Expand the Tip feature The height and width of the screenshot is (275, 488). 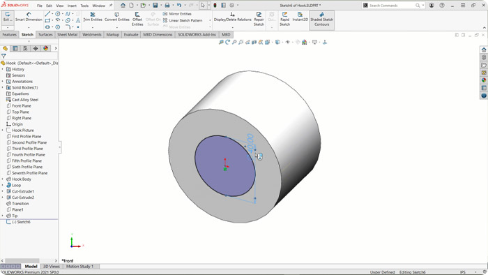tap(3, 216)
